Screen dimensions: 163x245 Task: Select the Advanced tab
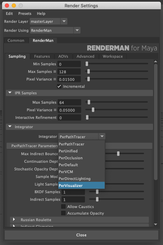pos(85,56)
